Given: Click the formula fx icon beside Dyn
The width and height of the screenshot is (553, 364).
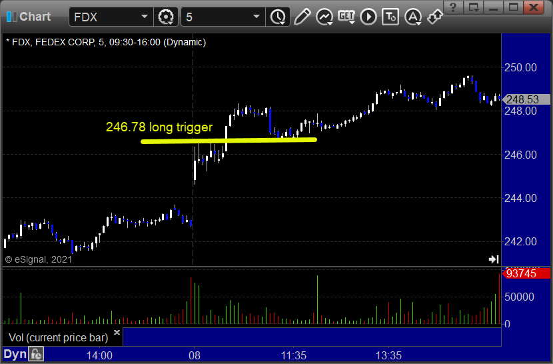Looking at the screenshot, I should pos(36,354).
